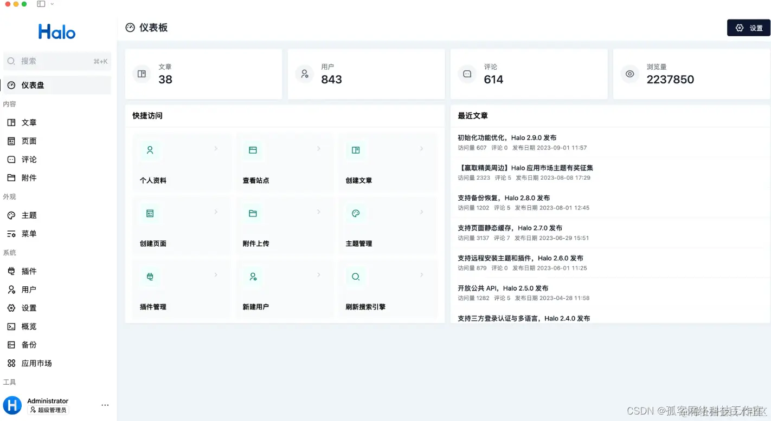Click the 搜索 search input field
This screenshot has height=421, width=771.
(x=54, y=61)
